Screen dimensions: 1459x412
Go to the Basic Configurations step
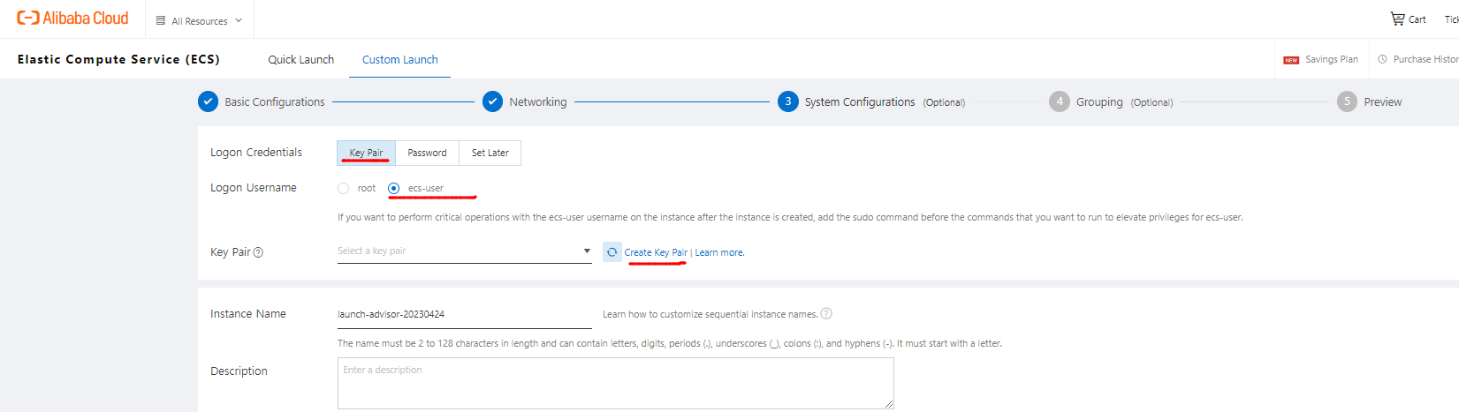[x=275, y=101]
